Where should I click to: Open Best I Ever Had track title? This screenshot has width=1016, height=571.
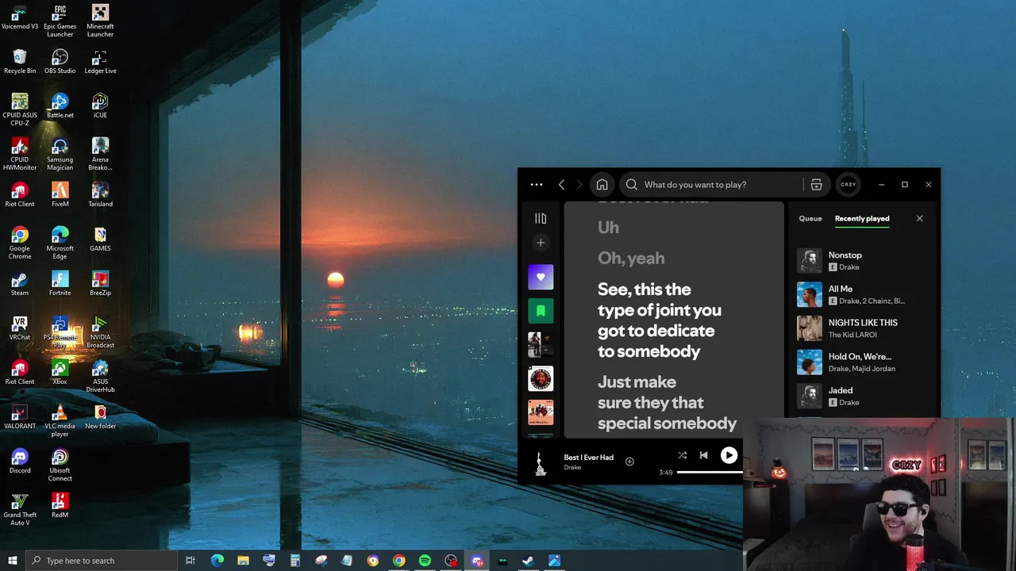click(x=589, y=458)
